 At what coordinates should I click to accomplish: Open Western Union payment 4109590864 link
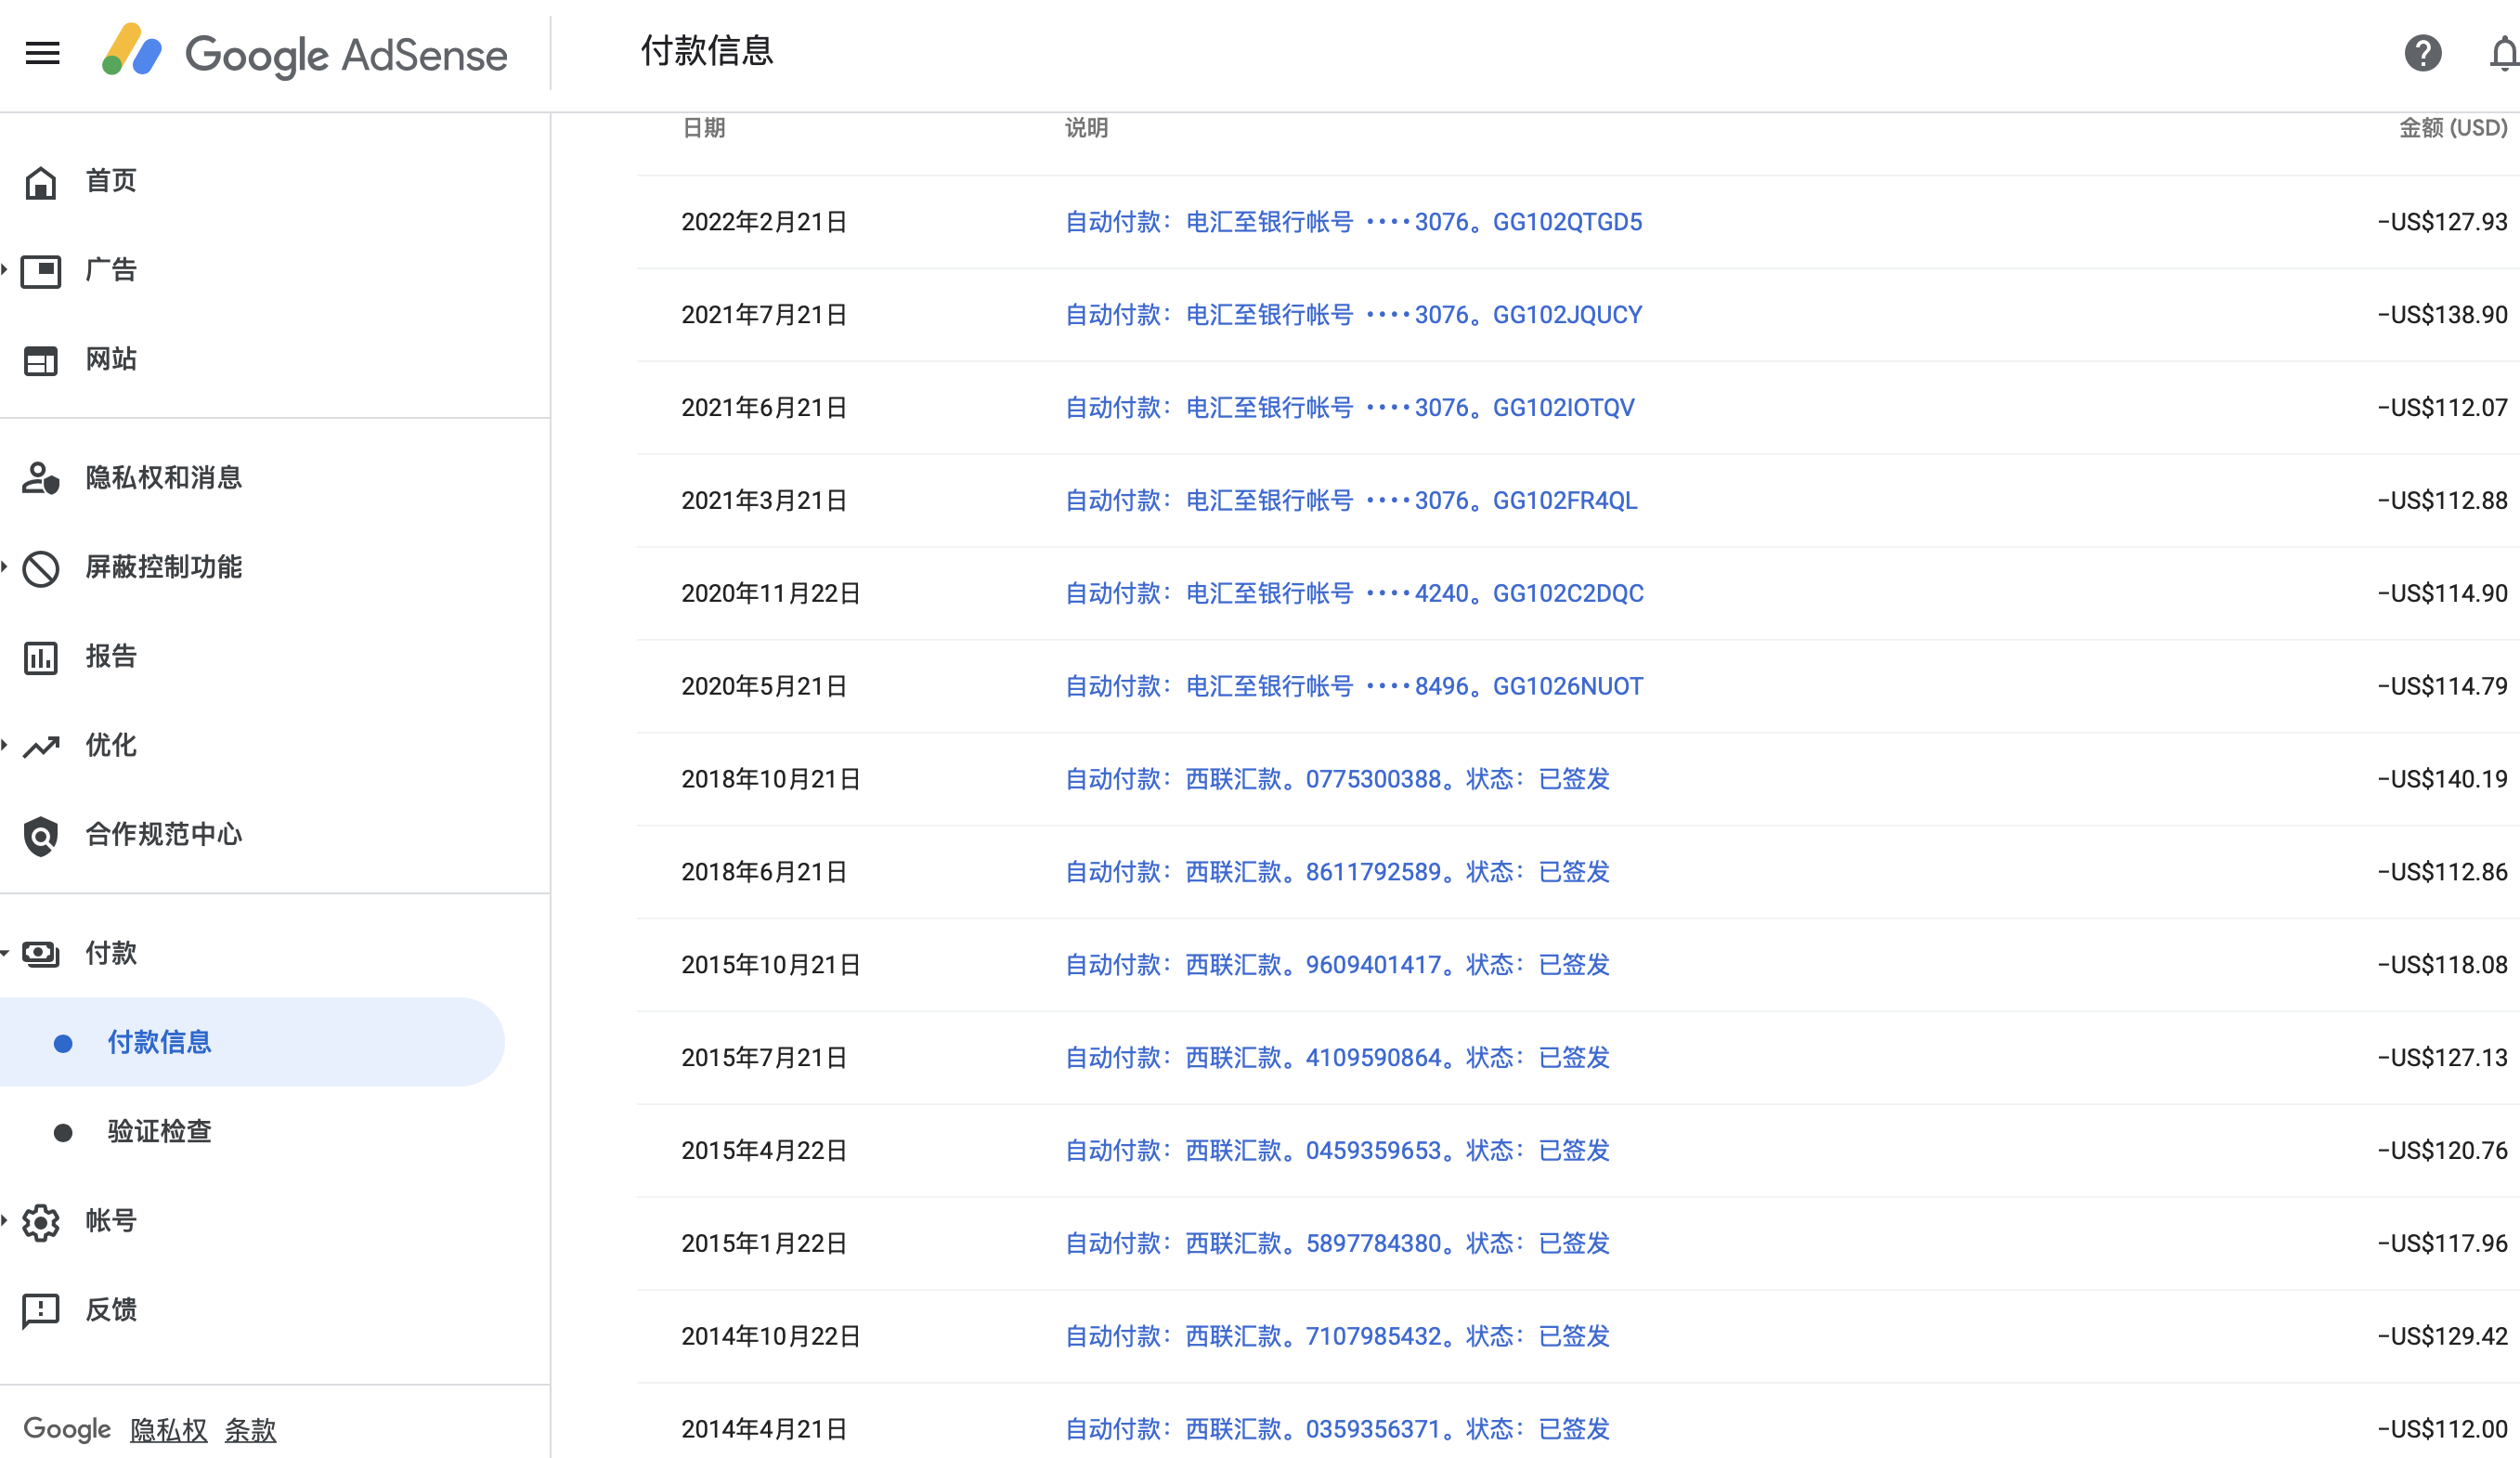pos(1337,1059)
